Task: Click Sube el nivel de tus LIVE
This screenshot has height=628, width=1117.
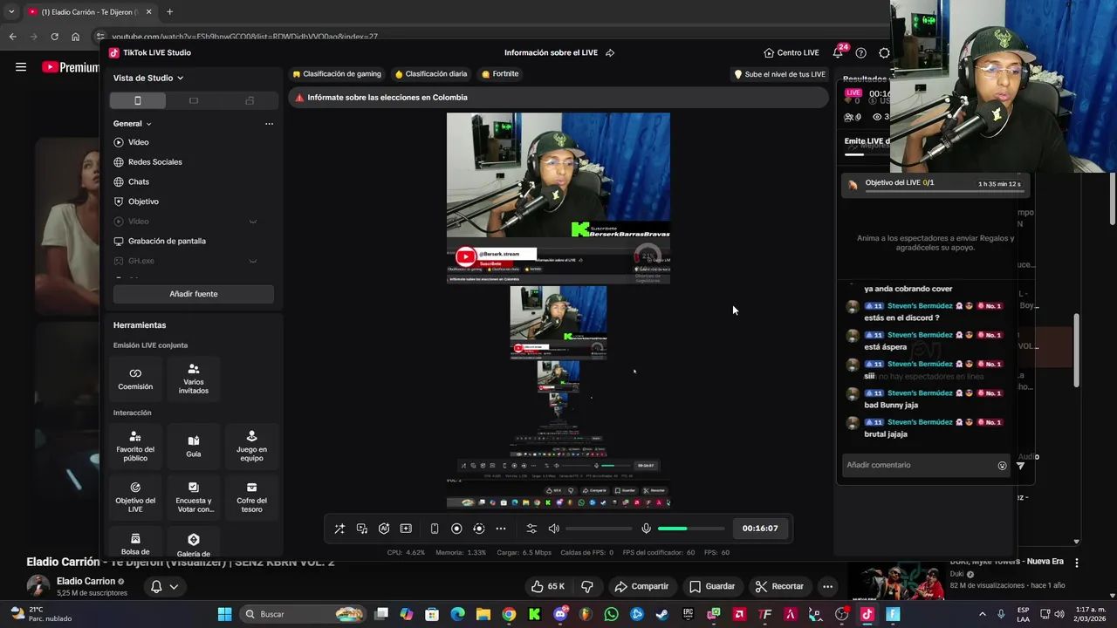Action: (x=779, y=74)
